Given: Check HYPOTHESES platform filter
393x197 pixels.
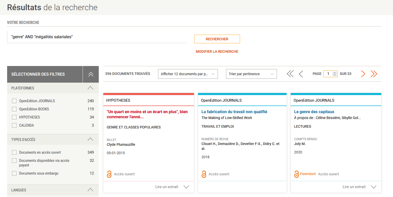Looking at the screenshot, I should [14, 117].
